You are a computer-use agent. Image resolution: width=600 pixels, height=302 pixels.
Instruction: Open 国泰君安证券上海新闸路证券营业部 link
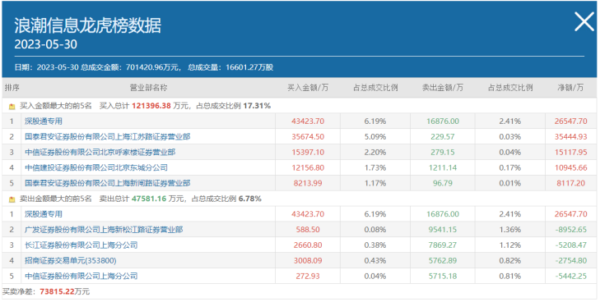(108, 183)
